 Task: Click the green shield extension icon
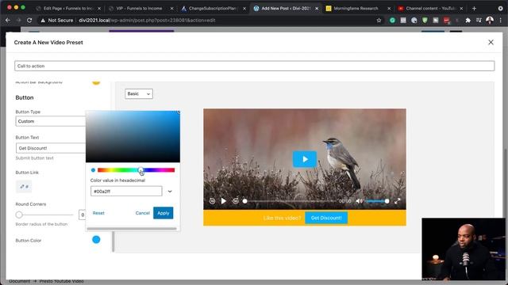pos(425,21)
